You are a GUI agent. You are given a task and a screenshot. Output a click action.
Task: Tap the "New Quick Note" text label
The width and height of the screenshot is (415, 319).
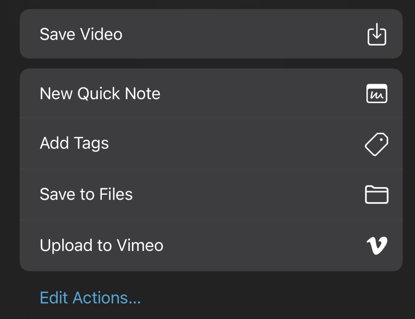click(100, 93)
